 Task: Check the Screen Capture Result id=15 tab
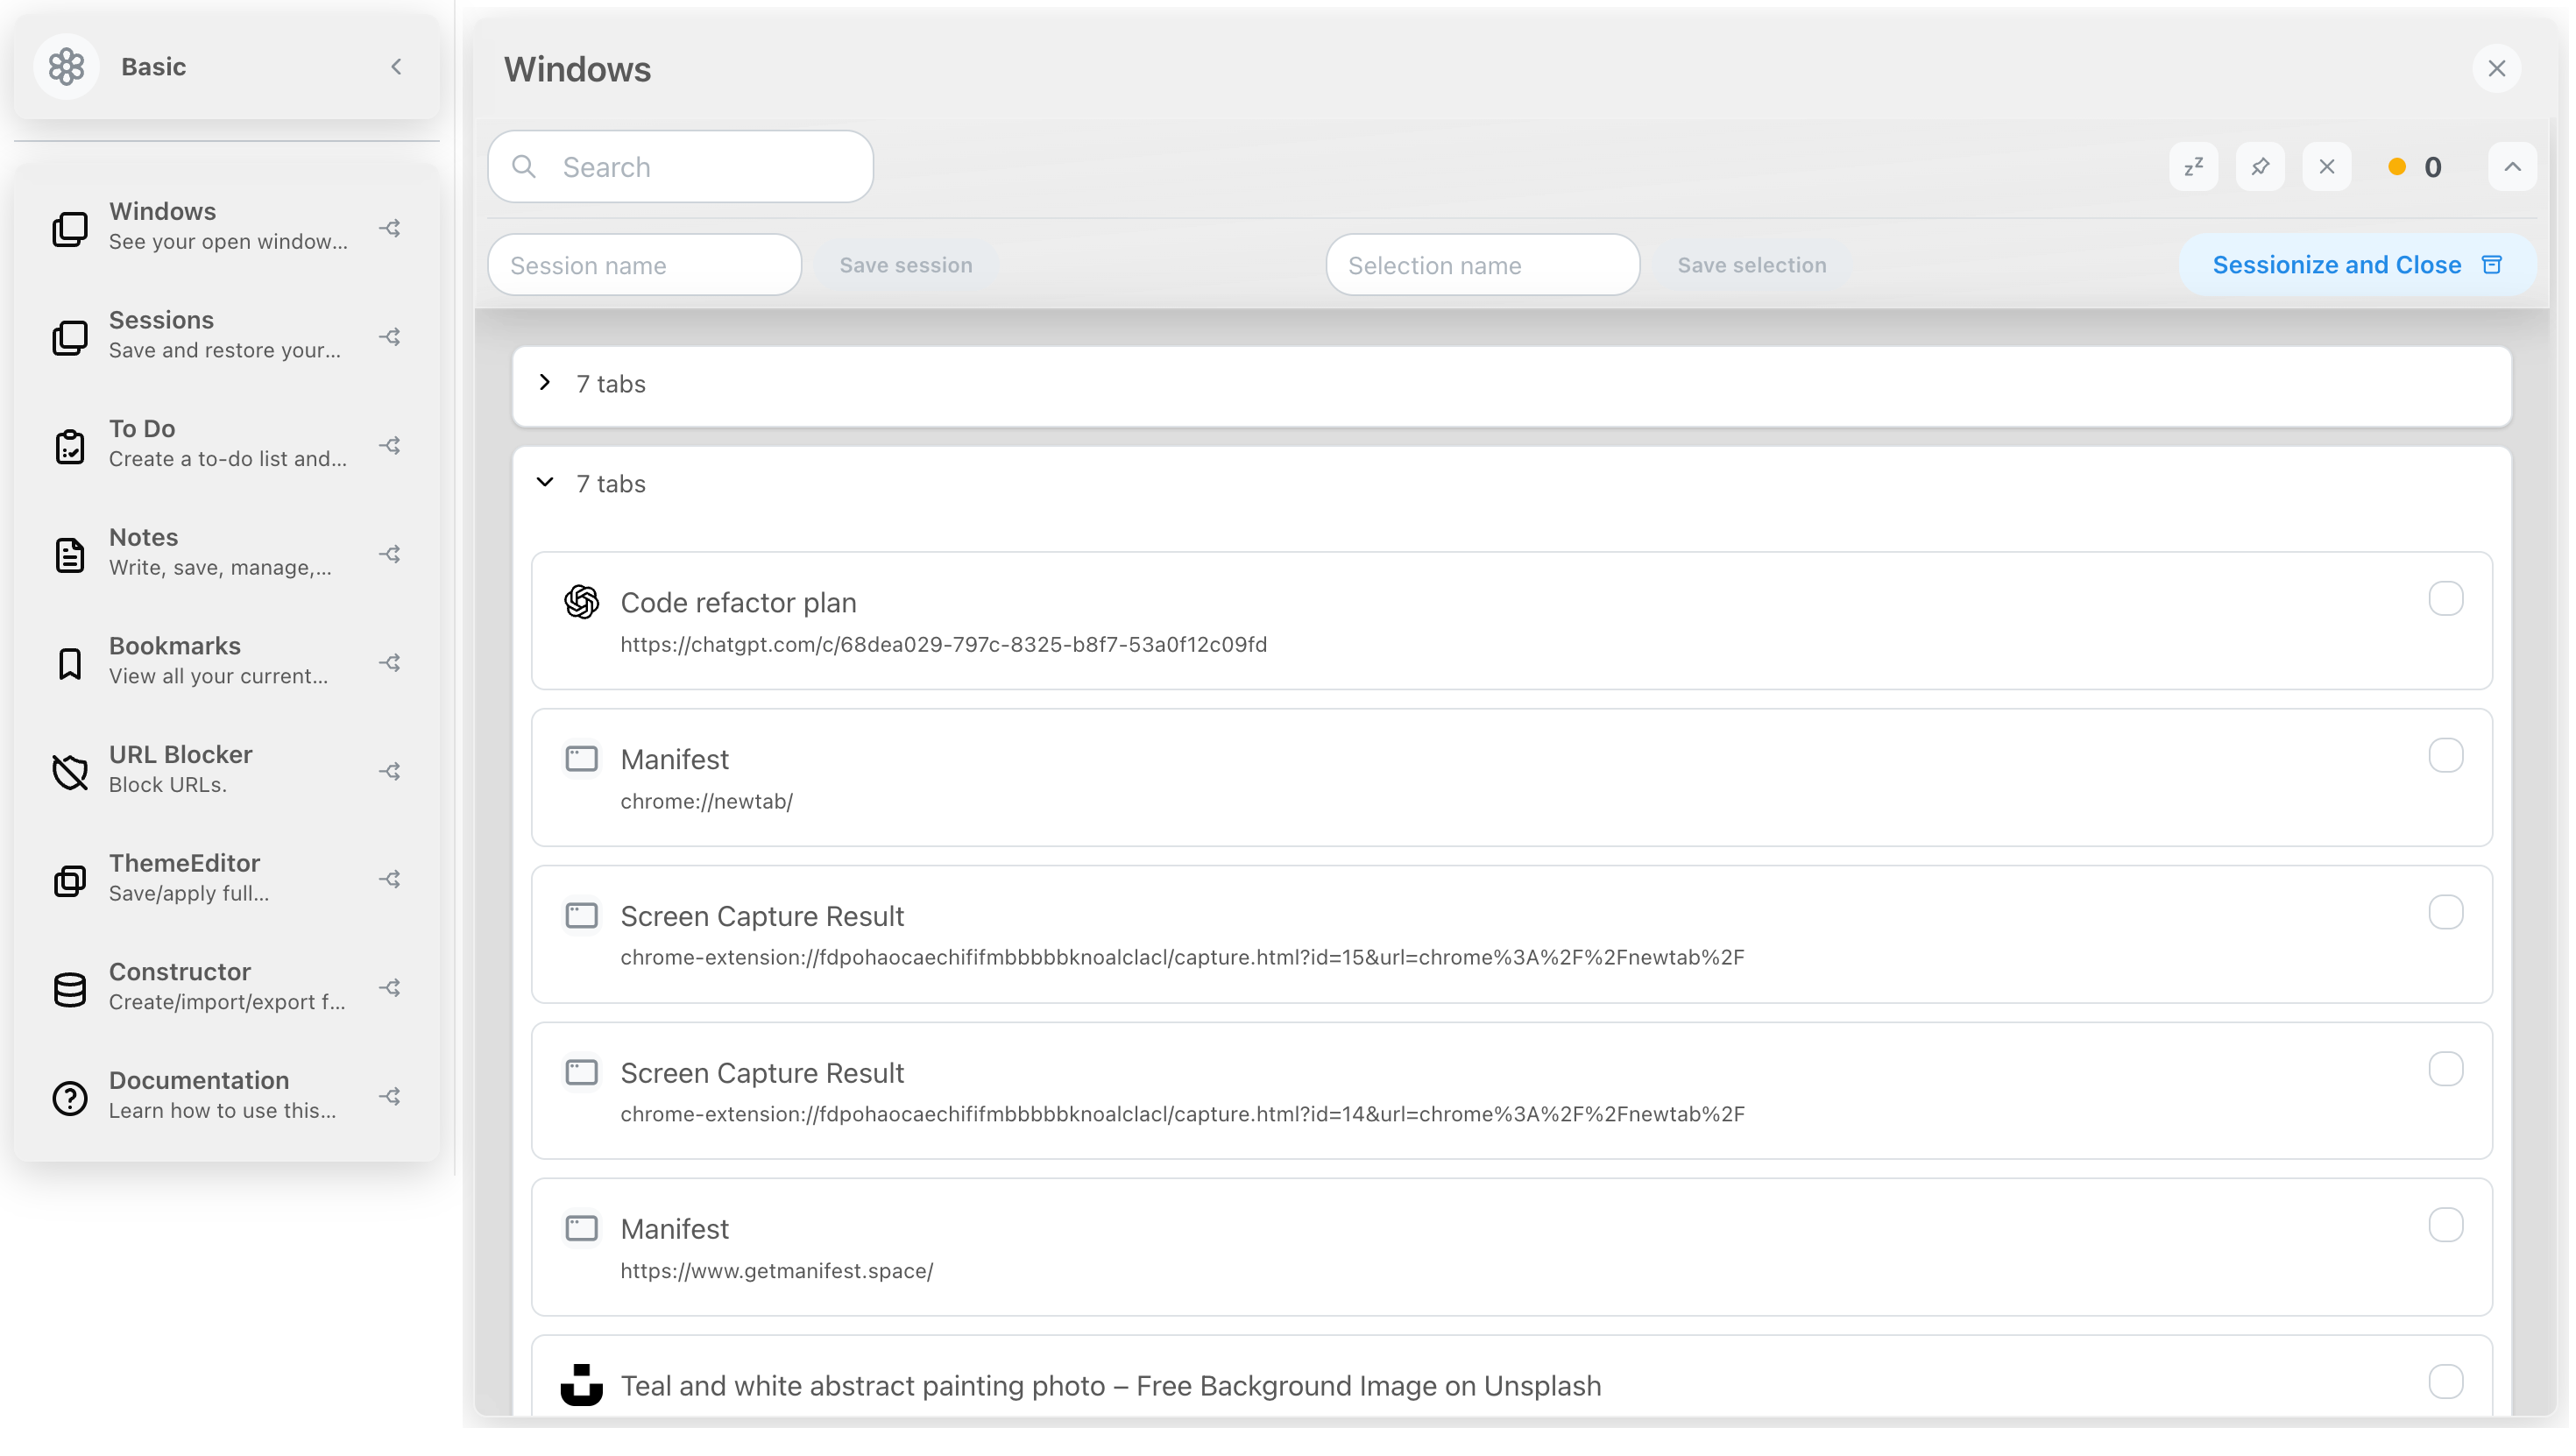(x=2445, y=913)
